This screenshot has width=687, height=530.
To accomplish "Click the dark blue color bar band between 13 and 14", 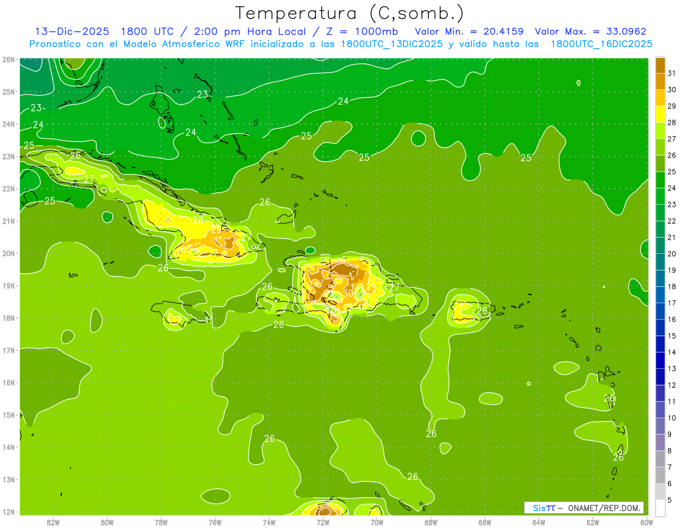I will [x=660, y=360].
